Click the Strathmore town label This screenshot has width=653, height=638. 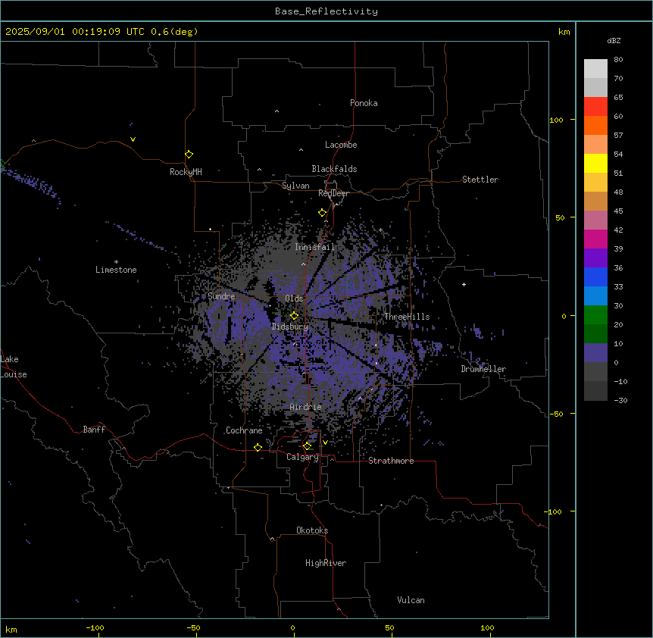coord(391,461)
